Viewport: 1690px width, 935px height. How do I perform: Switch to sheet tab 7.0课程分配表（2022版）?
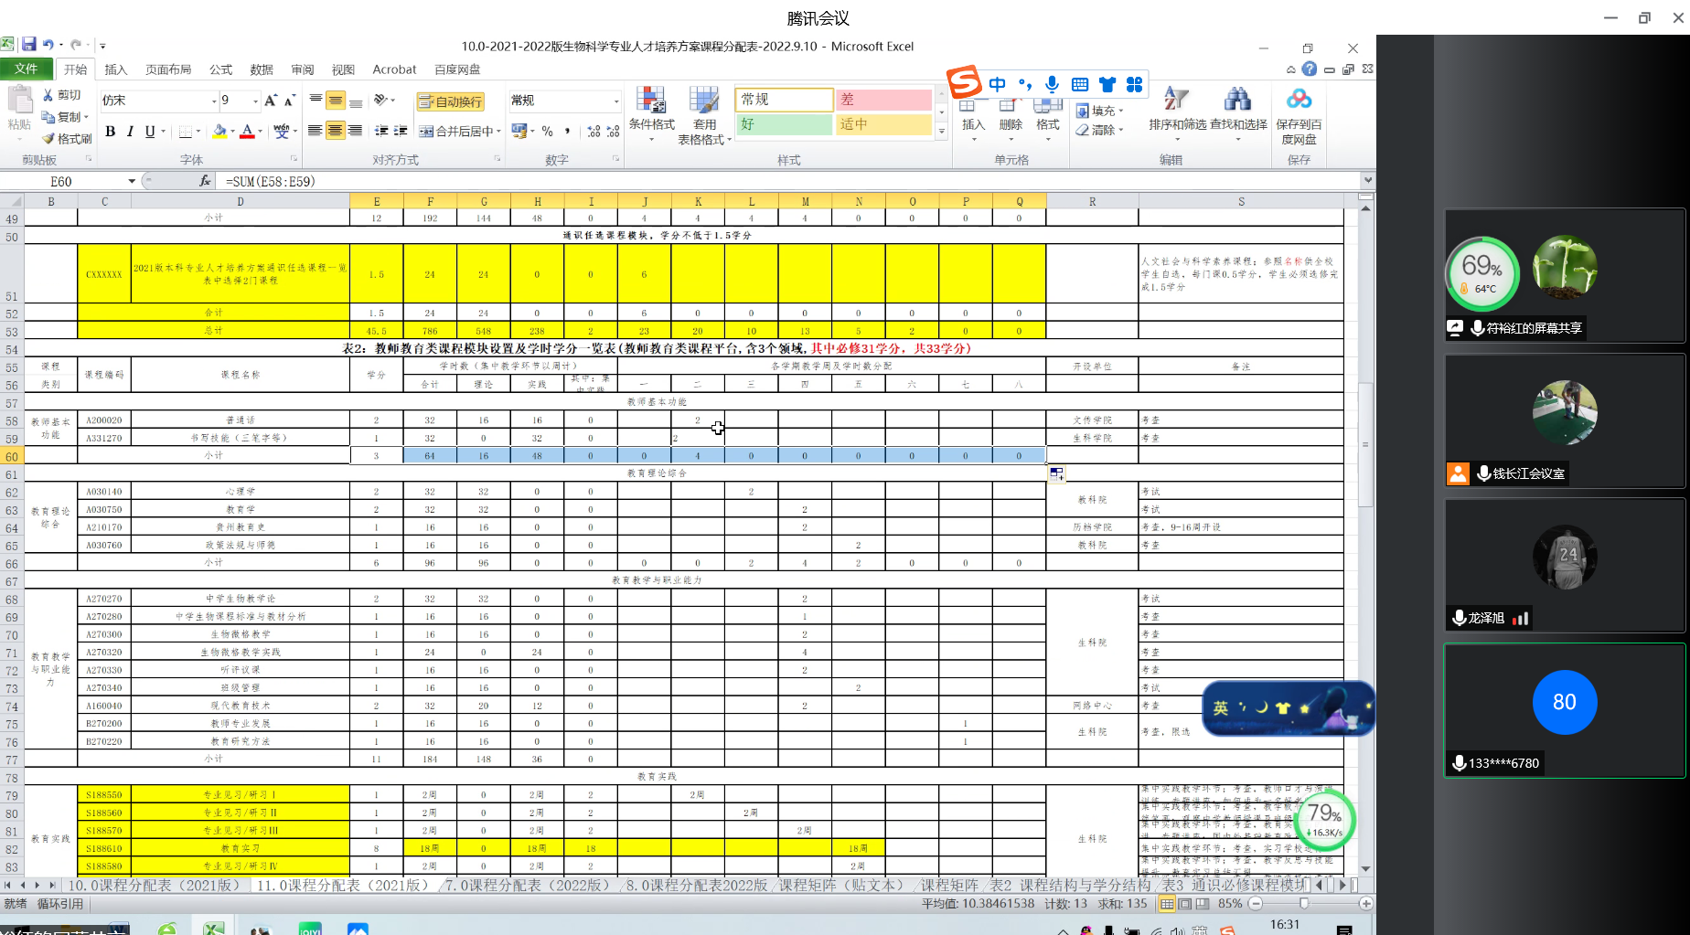click(528, 885)
